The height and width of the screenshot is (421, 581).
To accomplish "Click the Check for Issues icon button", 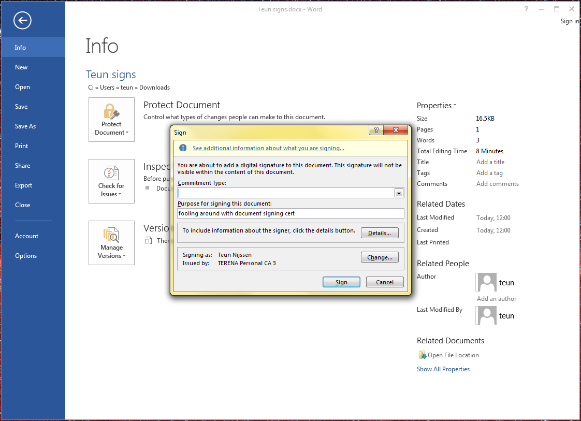I will [x=111, y=181].
